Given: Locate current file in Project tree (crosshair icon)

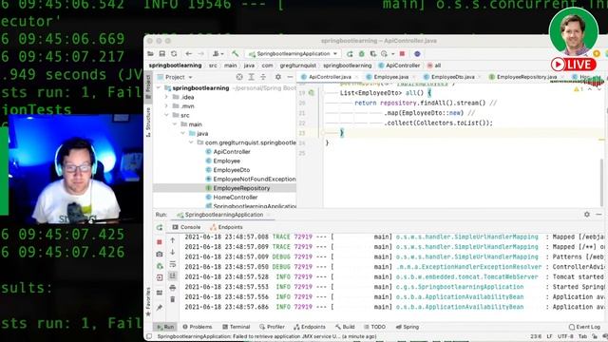Looking at the screenshot, I should (x=239, y=77).
